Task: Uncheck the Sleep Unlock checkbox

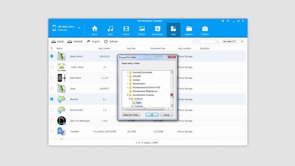Action: click(52, 56)
